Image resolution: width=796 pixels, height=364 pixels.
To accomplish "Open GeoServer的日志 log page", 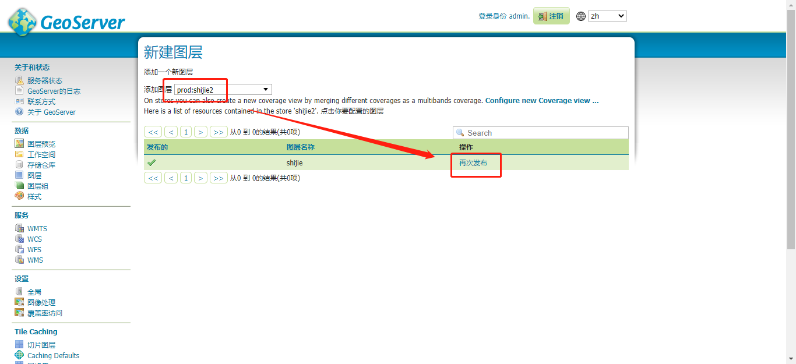I will click(51, 91).
